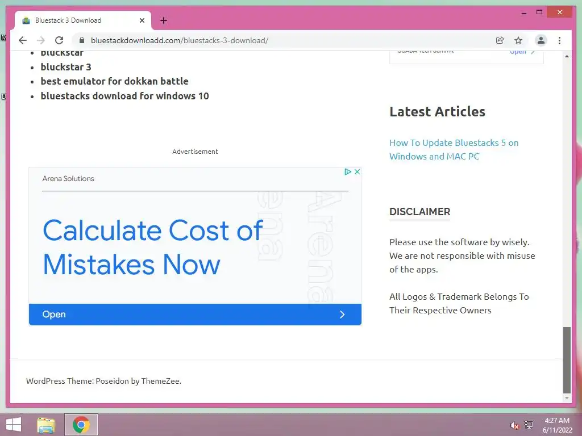582x436 pixels.
Task: Click 'best emulator for dokkan battle' list item
Action: pos(114,81)
